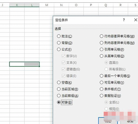Select column P header
The image size is (138, 124).
(91, 5)
